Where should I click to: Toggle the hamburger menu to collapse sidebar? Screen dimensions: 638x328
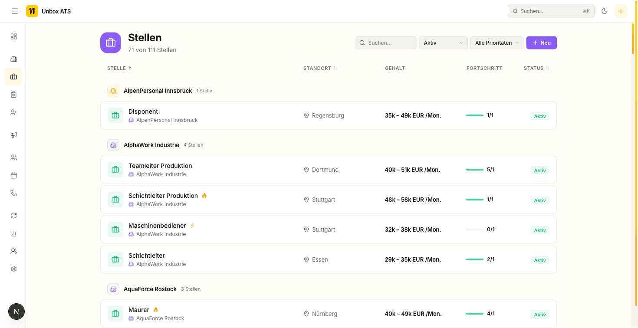[15, 11]
